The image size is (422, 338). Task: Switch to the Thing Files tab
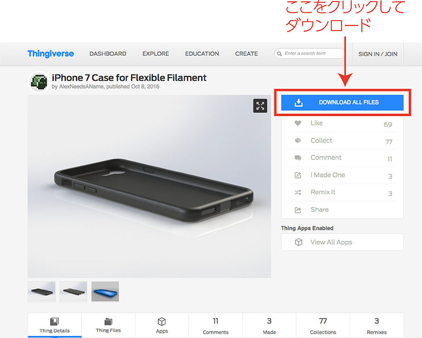[108, 325]
